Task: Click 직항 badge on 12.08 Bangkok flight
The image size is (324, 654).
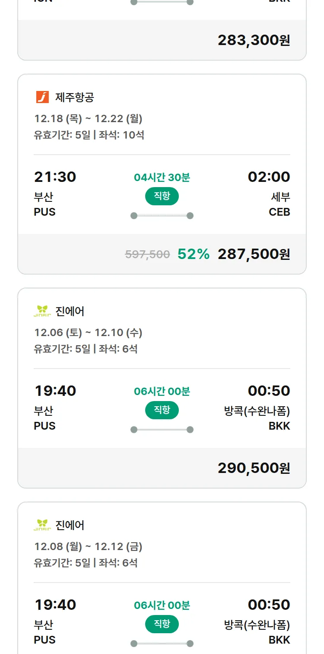Action: [x=162, y=624]
